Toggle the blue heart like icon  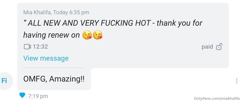(22, 95)
